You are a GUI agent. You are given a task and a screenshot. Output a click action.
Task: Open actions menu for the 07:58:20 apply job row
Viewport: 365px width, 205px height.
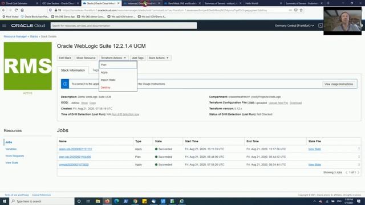click(359, 165)
